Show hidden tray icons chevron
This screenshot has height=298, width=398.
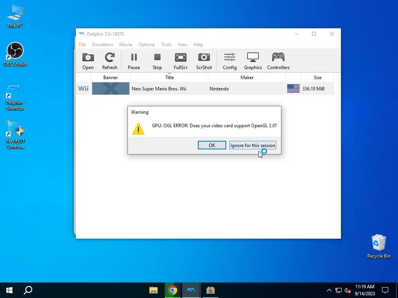coord(329,290)
